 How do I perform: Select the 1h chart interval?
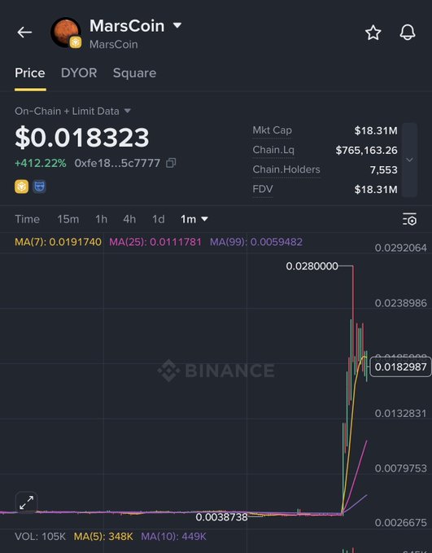pos(101,219)
